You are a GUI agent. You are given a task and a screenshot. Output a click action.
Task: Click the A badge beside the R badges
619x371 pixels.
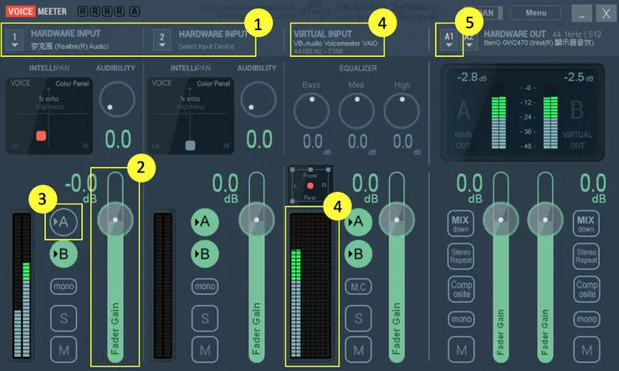[x=134, y=12]
